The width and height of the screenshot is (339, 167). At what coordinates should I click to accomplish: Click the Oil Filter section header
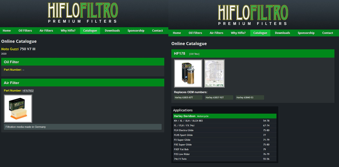tap(83, 62)
